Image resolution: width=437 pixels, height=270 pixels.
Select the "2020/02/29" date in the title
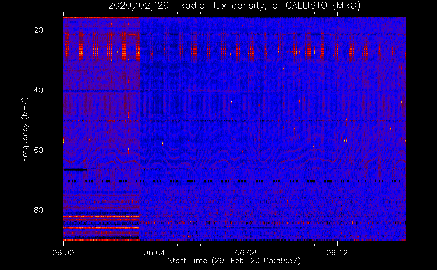coord(138,6)
